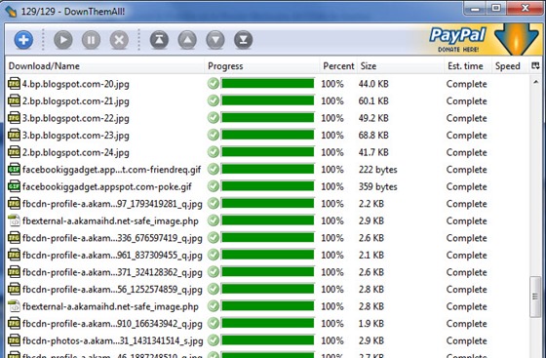Click progress bar of 2.bp.blogspot.com-21.jpg

coord(268,100)
